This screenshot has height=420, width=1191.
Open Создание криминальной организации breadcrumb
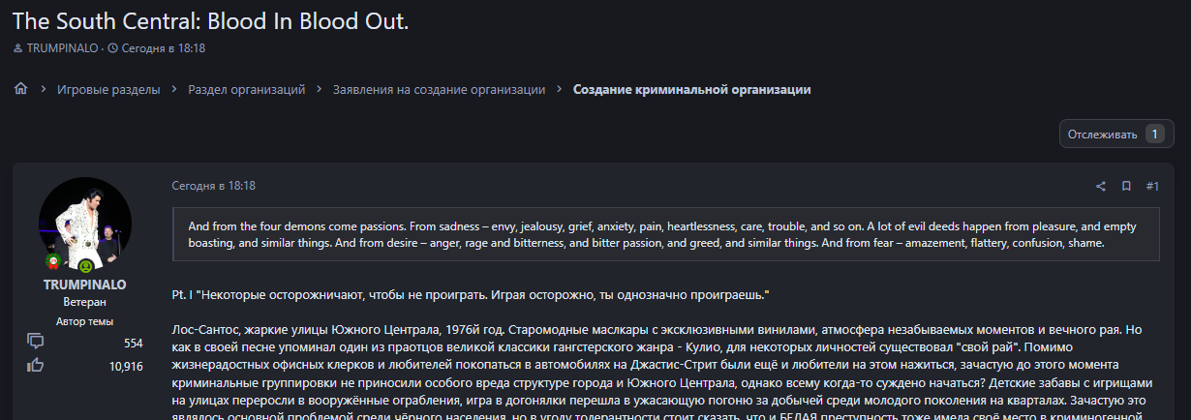click(x=691, y=89)
